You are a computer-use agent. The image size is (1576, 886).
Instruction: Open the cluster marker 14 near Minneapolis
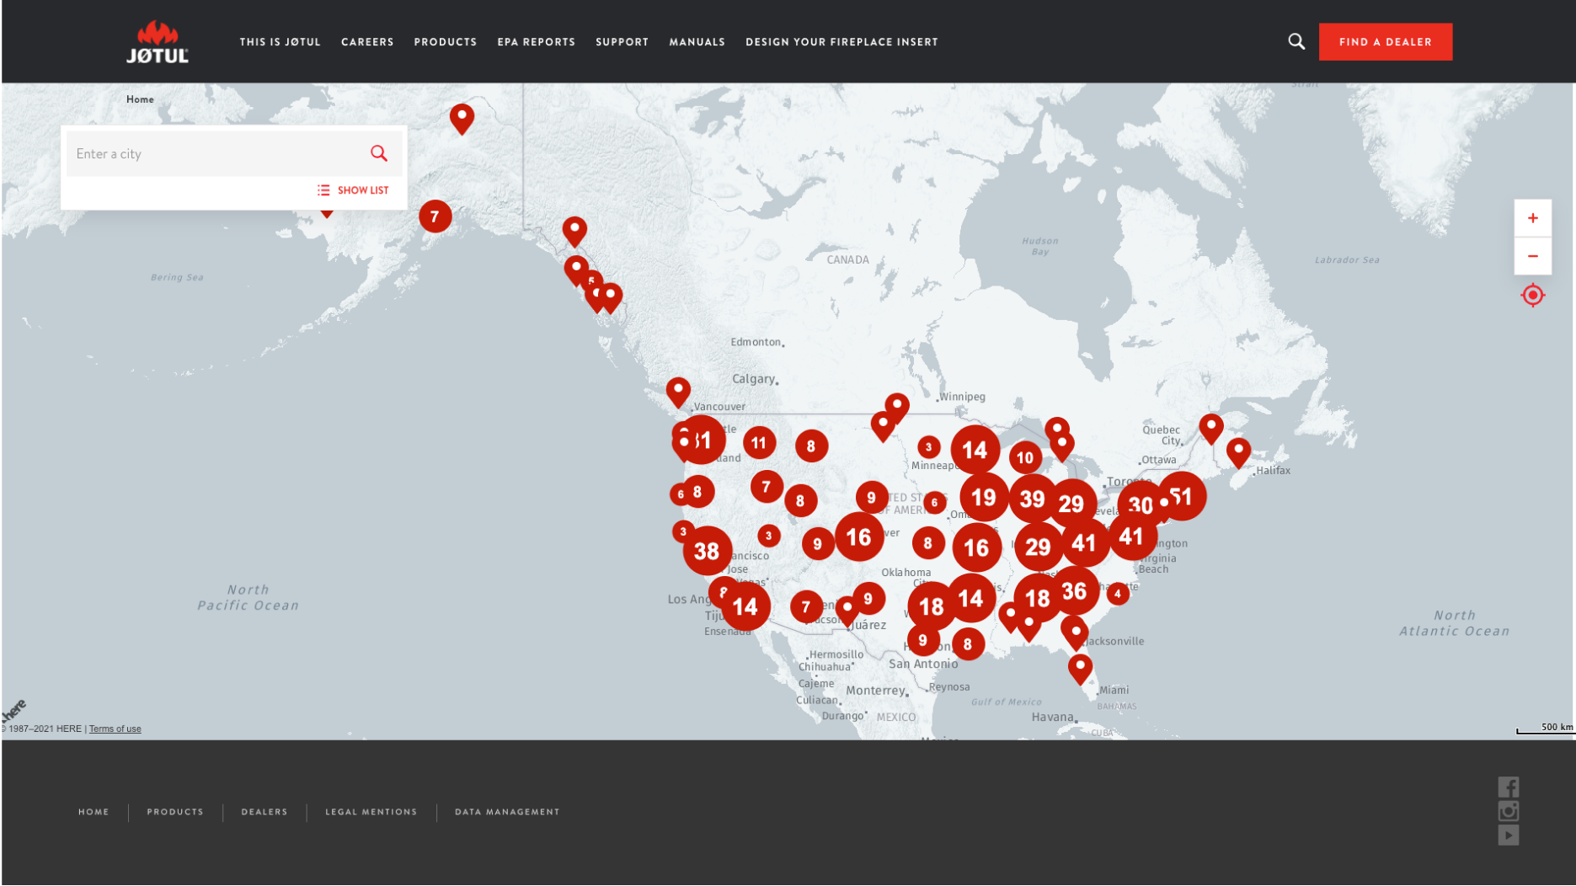(x=975, y=450)
